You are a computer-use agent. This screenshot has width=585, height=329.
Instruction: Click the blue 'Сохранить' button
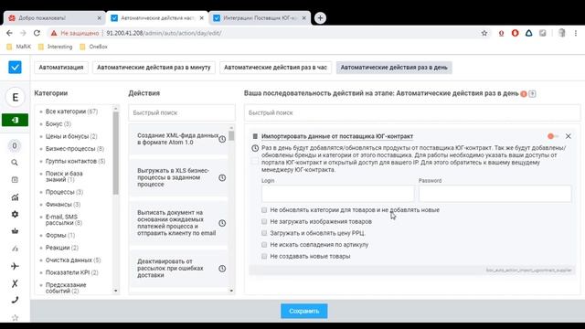pos(304,311)
